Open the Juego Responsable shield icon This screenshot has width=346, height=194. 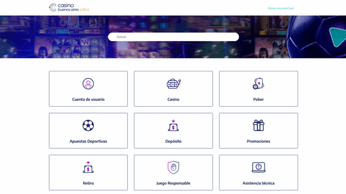click(x=174, y=167)
